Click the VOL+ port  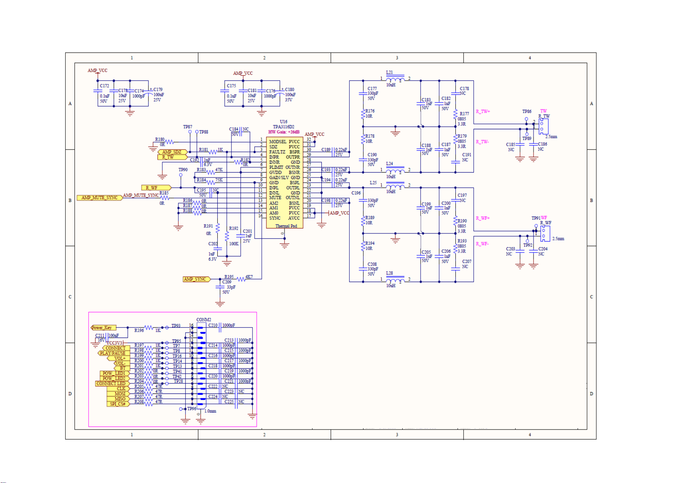click(119, 359)
